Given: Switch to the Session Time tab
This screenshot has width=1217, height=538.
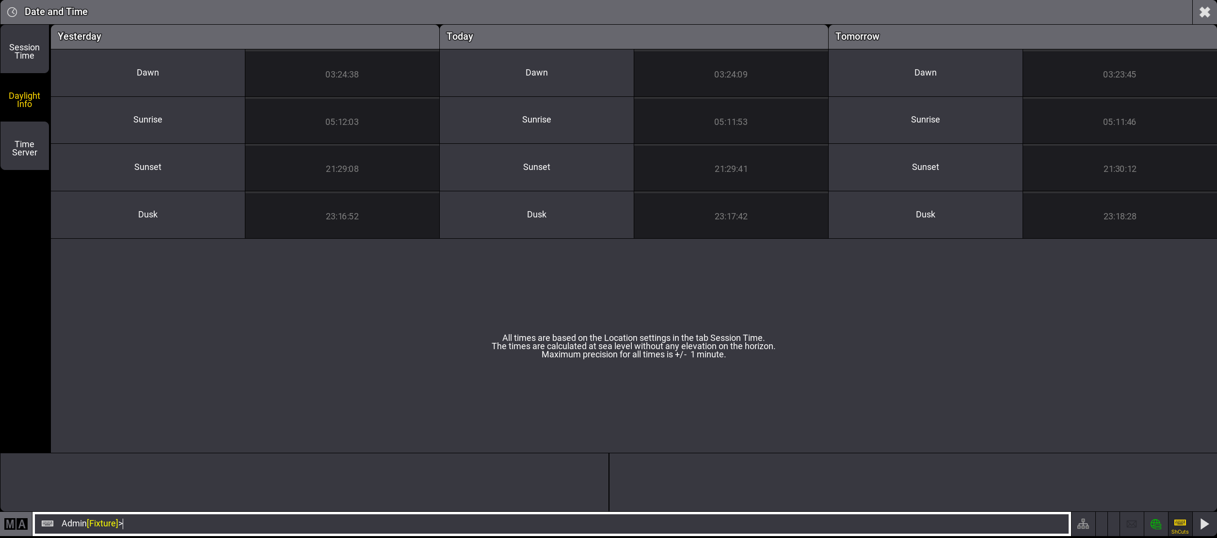Looking at the screenshot, I should tap(24, 51).
